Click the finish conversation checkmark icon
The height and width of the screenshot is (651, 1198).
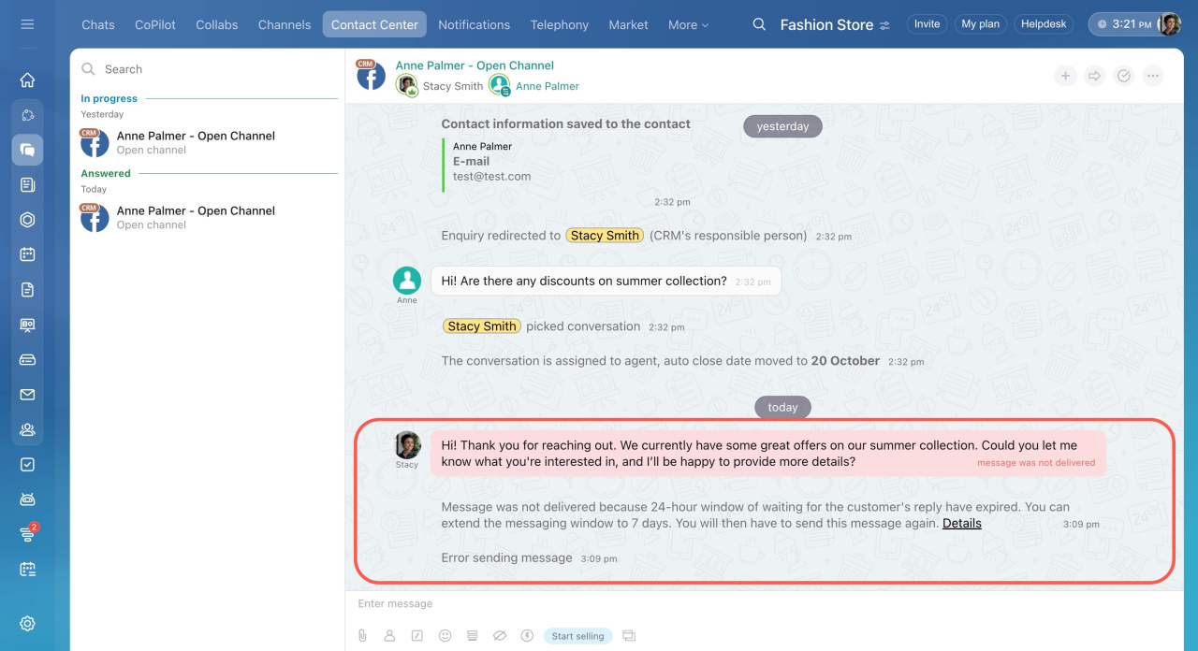click(1124, 77)
